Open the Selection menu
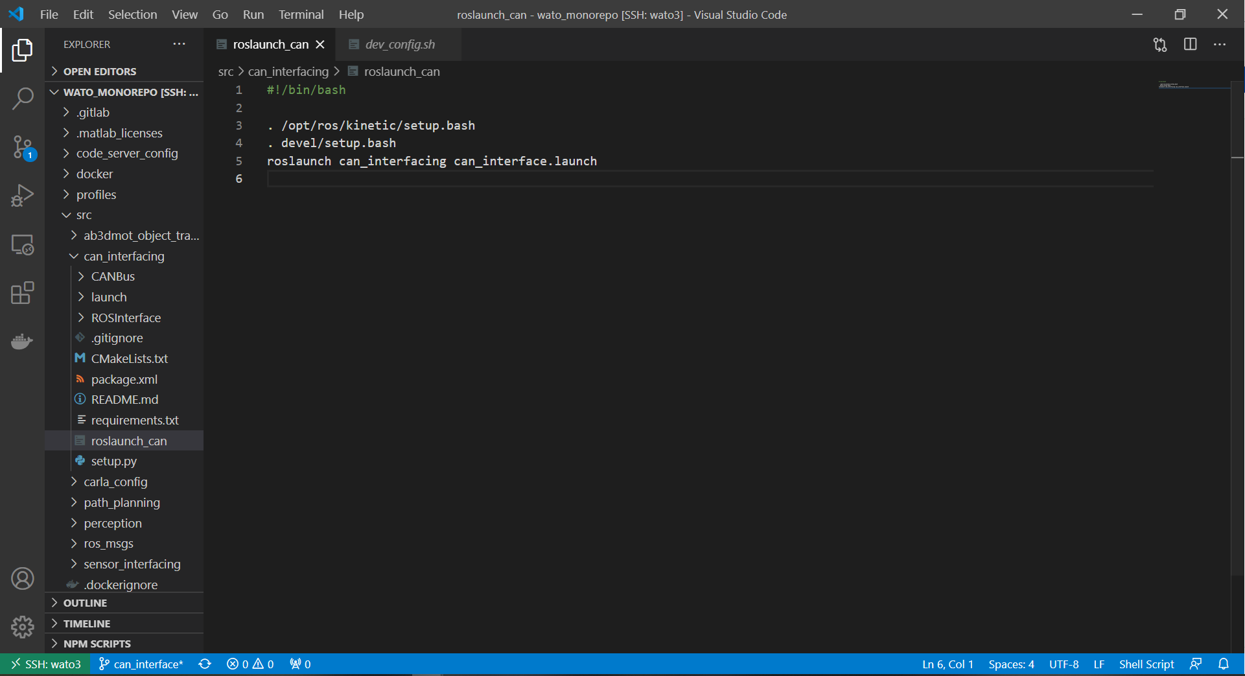The image size is (1245, 676). [x=132, y=14]
